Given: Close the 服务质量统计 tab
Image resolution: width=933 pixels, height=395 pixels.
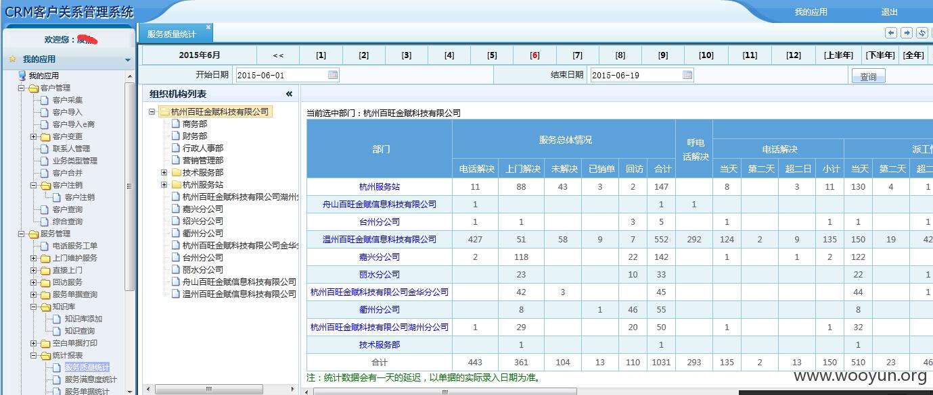Looking at the screenshot, I should pos(208,28).
